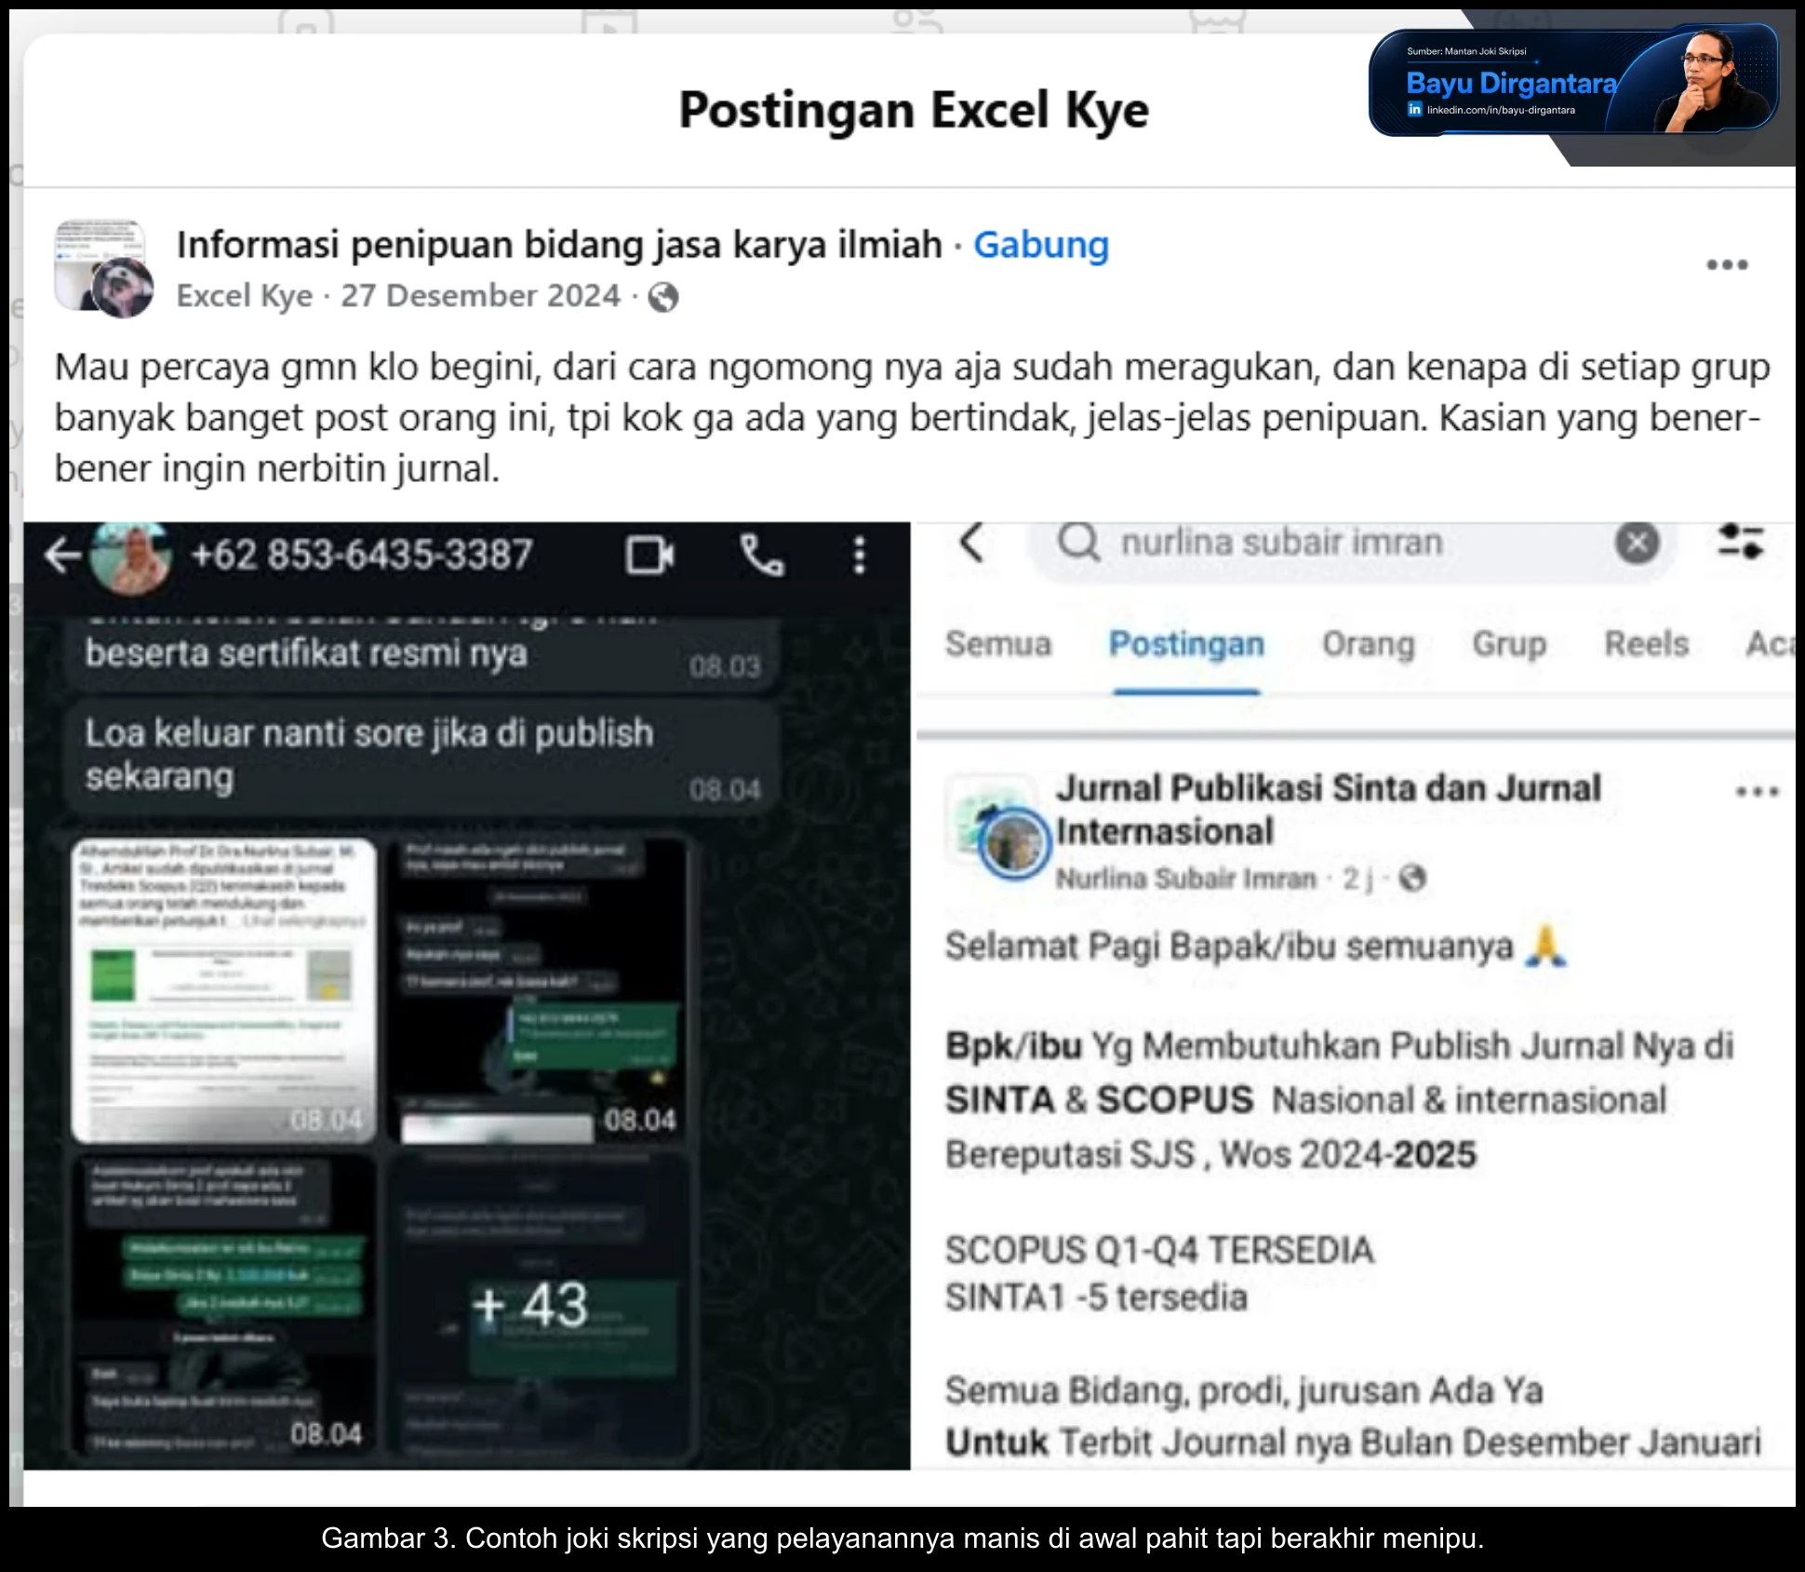Open Nurlina Subair Imran's profile name
Viewport: 1805px width, 1572px height.
[x=1186, y=879]
